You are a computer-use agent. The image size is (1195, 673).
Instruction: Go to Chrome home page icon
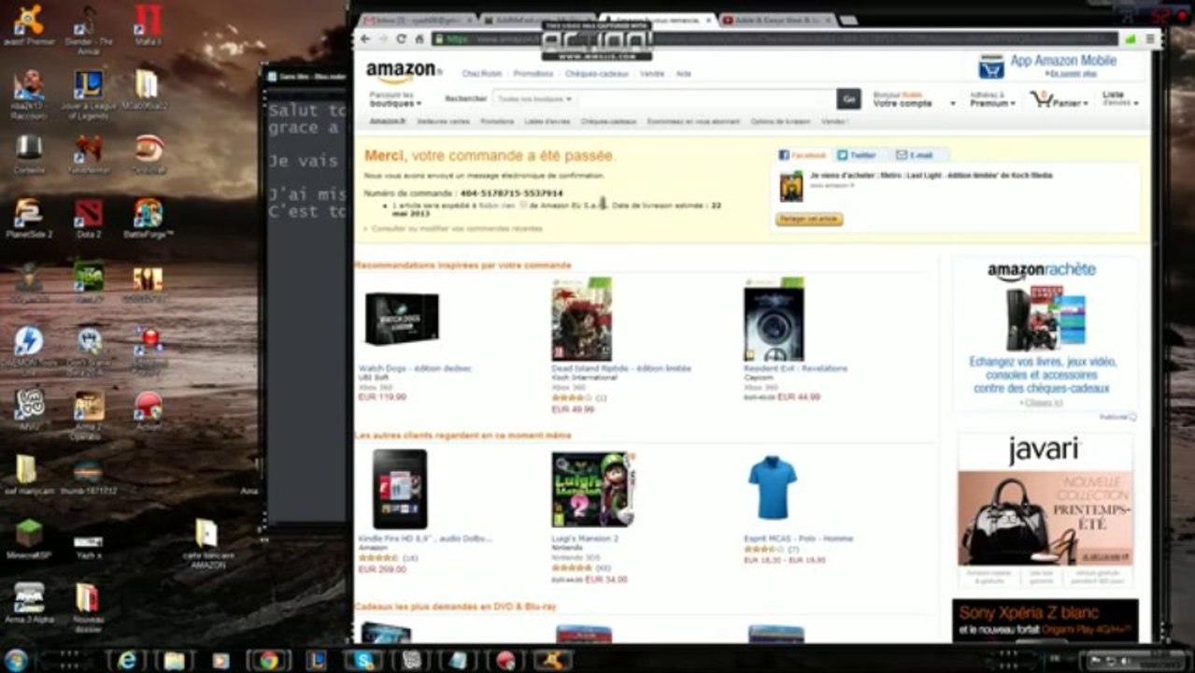coord(420,39)
